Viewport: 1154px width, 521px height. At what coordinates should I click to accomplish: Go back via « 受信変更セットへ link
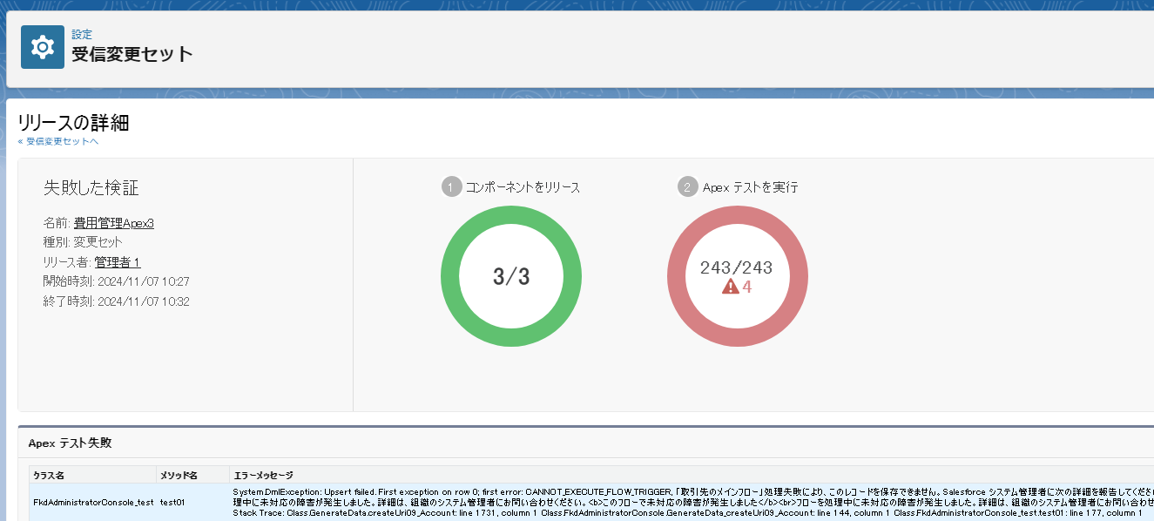click(x=57, y=141)
